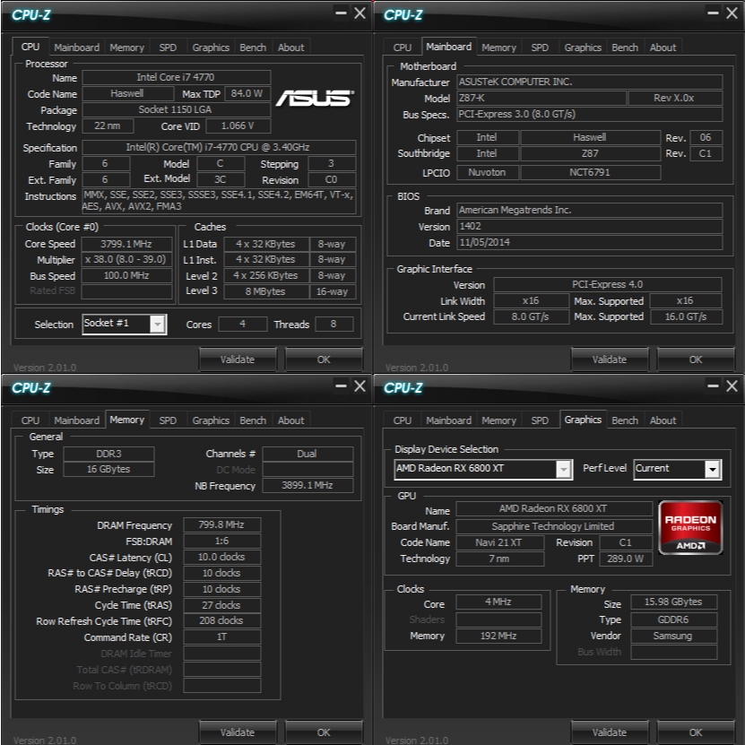Click the AMD Radeon Graphics logo badge

click(689, 524)
